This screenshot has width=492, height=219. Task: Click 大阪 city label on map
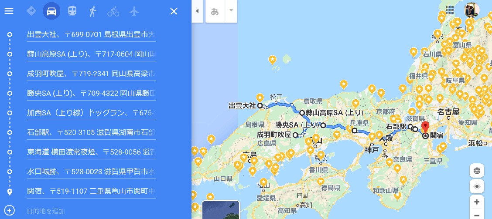click(x=386, y=139)
